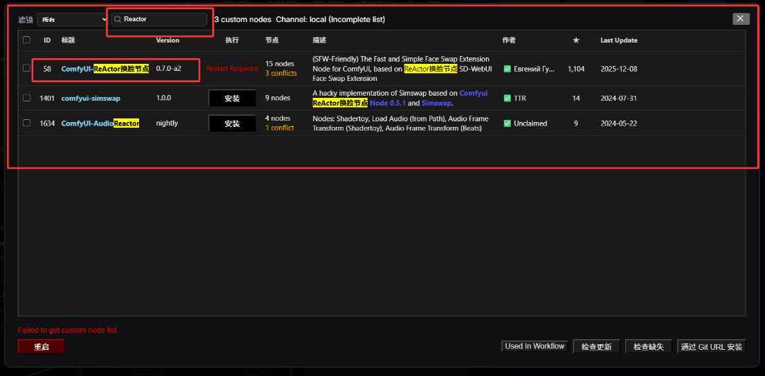Sort by the 描述 column header
This screenshot has height=376, width=765.
[319, 40]
